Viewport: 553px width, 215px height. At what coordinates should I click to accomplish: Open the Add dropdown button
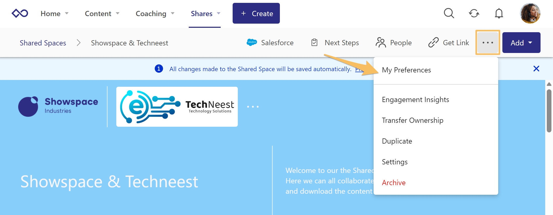tap(521, 43)
